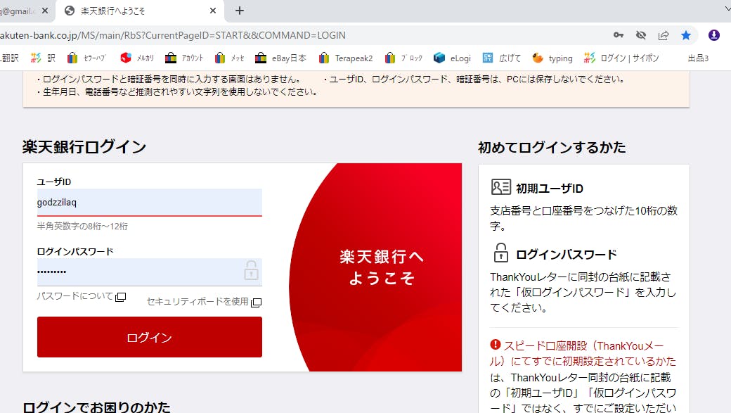
Task: Click the red スピード口座開設 notice text
Action: 583,353
